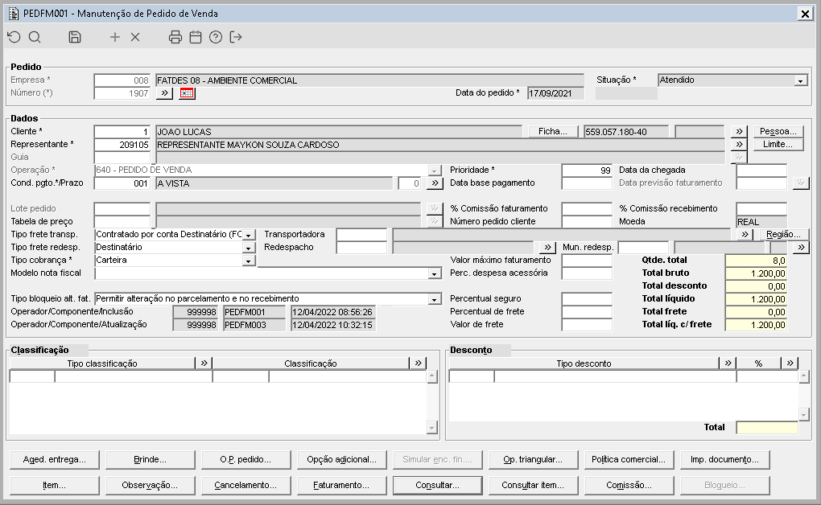Open the calendar icon in toolbar

point(196,37)
